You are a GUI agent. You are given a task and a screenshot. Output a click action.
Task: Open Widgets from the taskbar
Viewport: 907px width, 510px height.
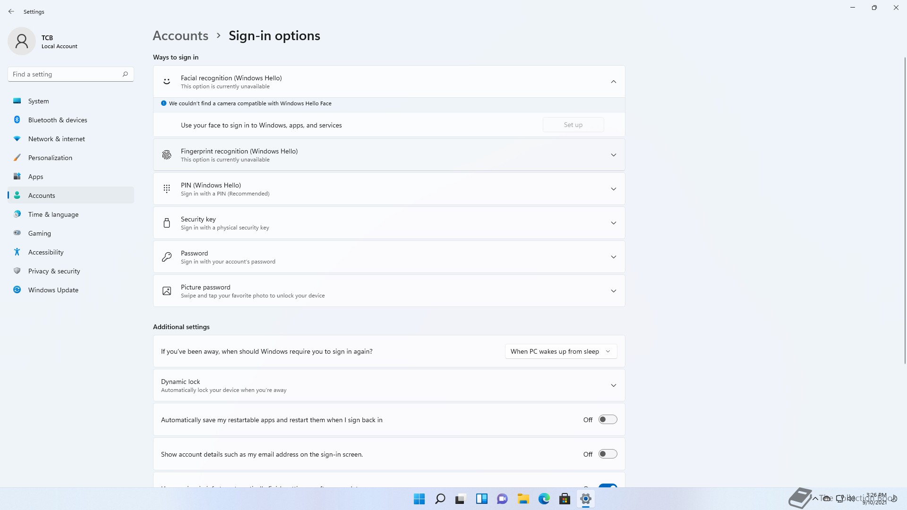(x=481, y=499)
